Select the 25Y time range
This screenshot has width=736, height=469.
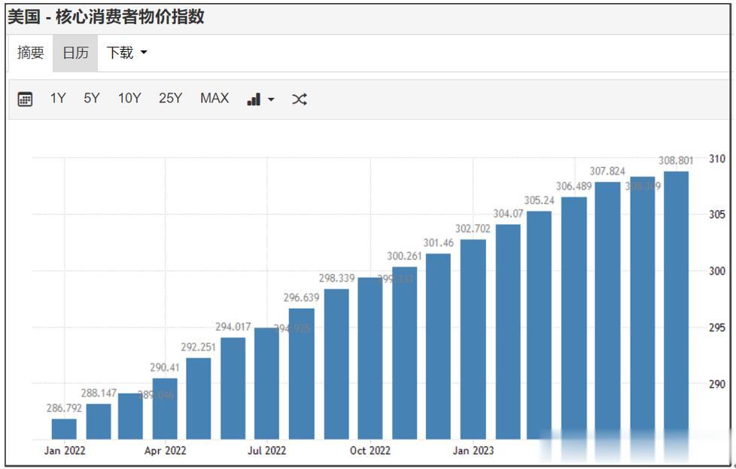(170, 98)
